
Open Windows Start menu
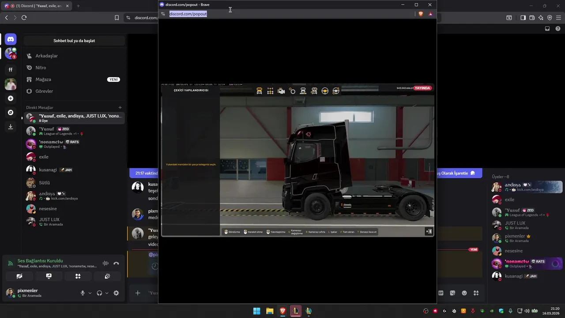pos(256,311)
